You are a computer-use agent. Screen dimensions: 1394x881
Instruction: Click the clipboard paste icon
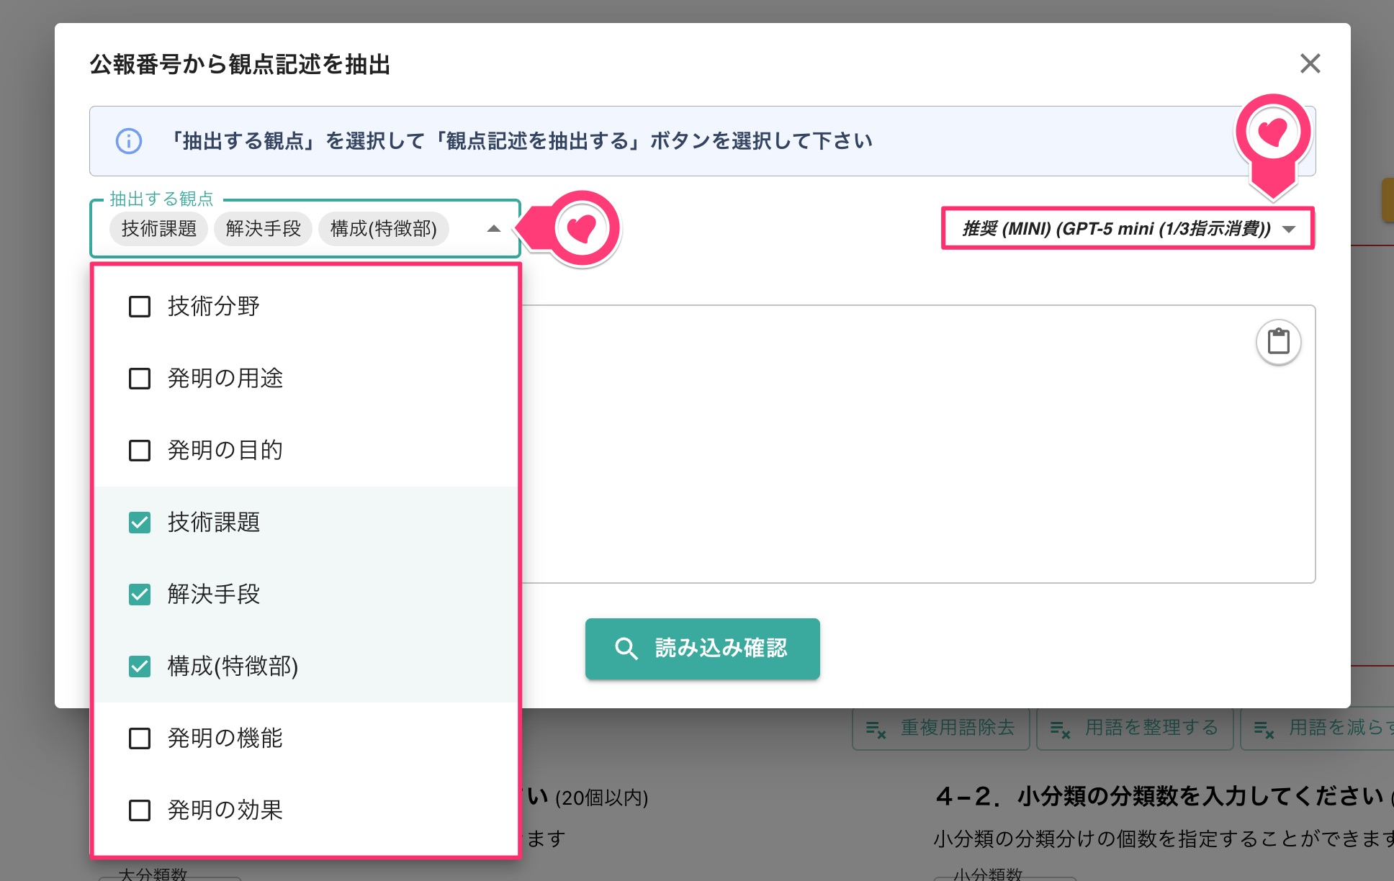(1278, 341)
